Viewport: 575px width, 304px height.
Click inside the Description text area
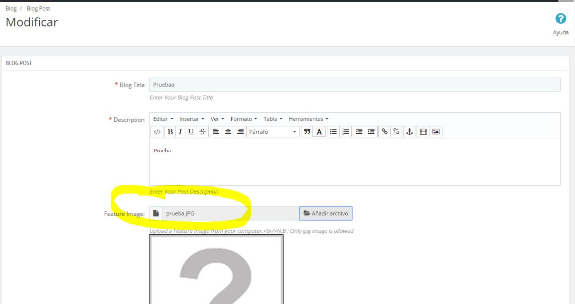[x=355, y=162]
